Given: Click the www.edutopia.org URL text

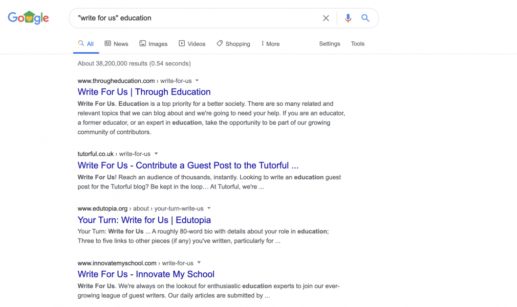Looking at the screenshot, I should coord(102,208).
